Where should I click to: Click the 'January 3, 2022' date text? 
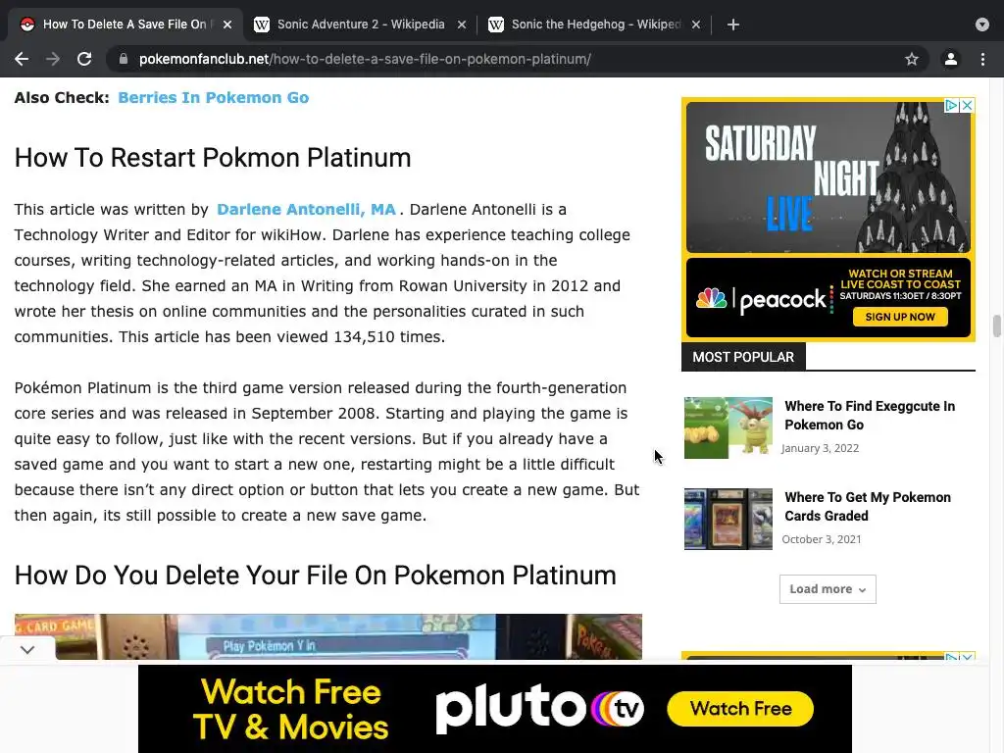821,448
